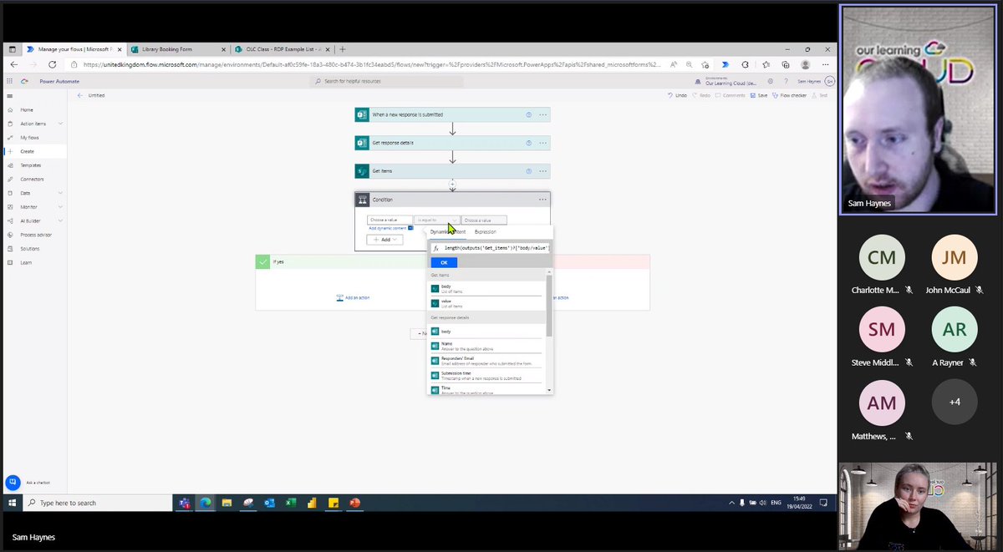Select body under Get items list

pyautogui.click(x=486, y=288)
